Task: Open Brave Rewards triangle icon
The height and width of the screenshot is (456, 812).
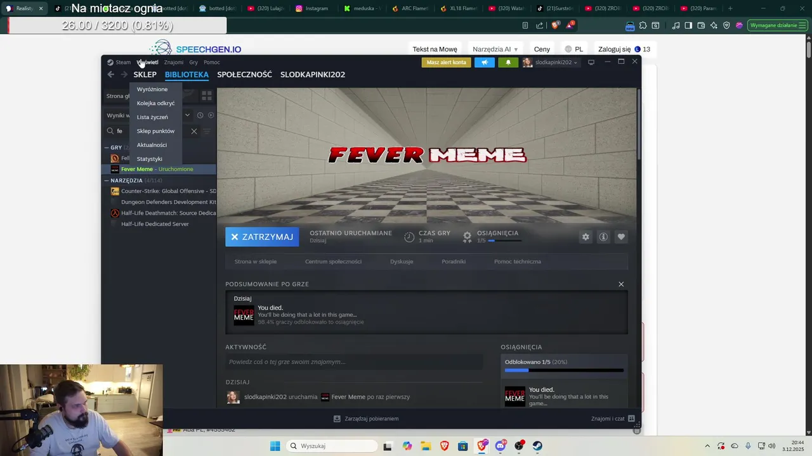Action: 570,25
